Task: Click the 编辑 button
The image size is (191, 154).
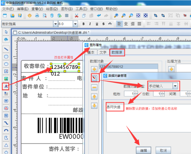Action: (x=143, y=151)
